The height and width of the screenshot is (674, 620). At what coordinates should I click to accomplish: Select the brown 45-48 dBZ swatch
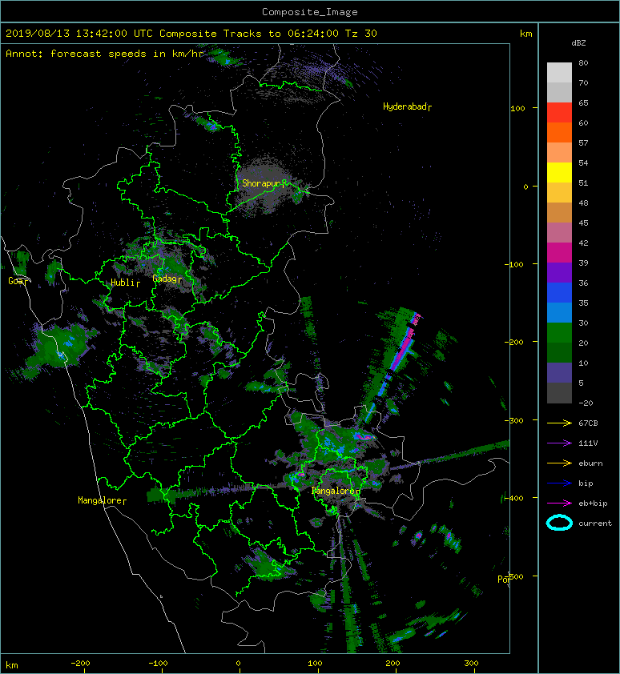[559, 212]
